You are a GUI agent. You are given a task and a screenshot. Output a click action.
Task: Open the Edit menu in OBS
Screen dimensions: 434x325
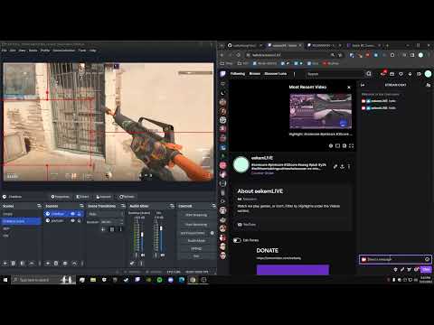[x=13, y=51]
